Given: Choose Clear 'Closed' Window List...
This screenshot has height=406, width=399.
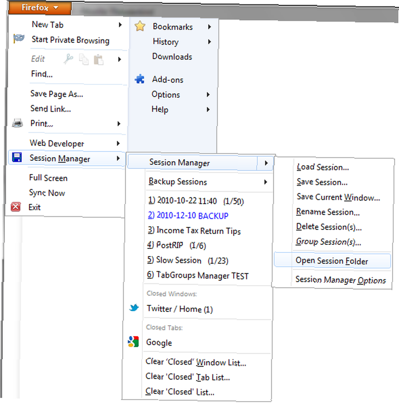Looking at the screenshot, I should coord(195,362).
